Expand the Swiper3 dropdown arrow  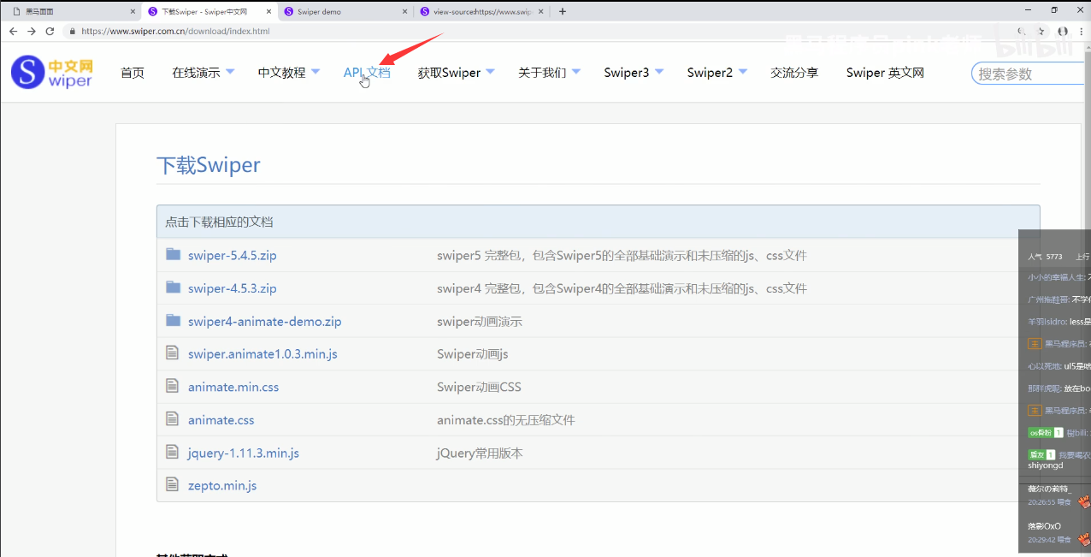click(x=659, y=72)
